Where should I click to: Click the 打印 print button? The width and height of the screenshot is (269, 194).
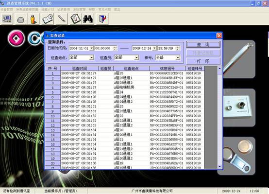[203, 61]
